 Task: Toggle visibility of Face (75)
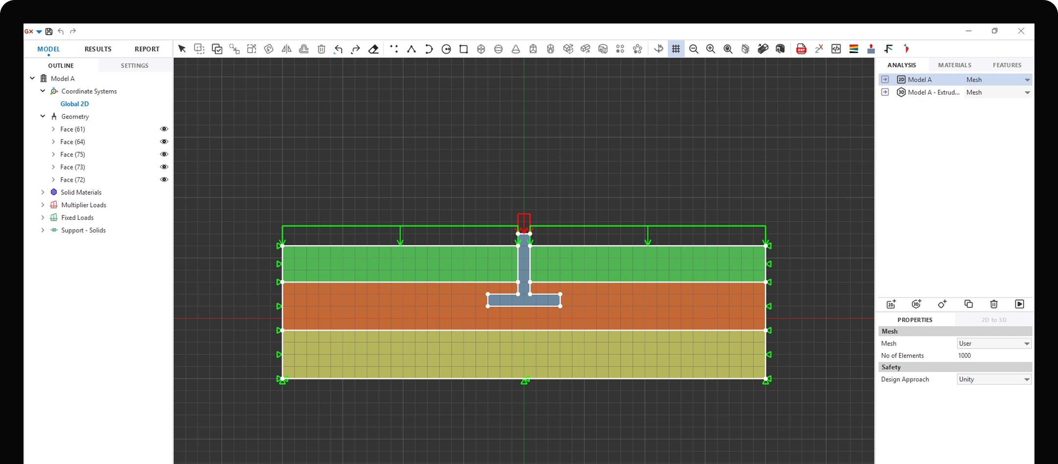point(164,154)
